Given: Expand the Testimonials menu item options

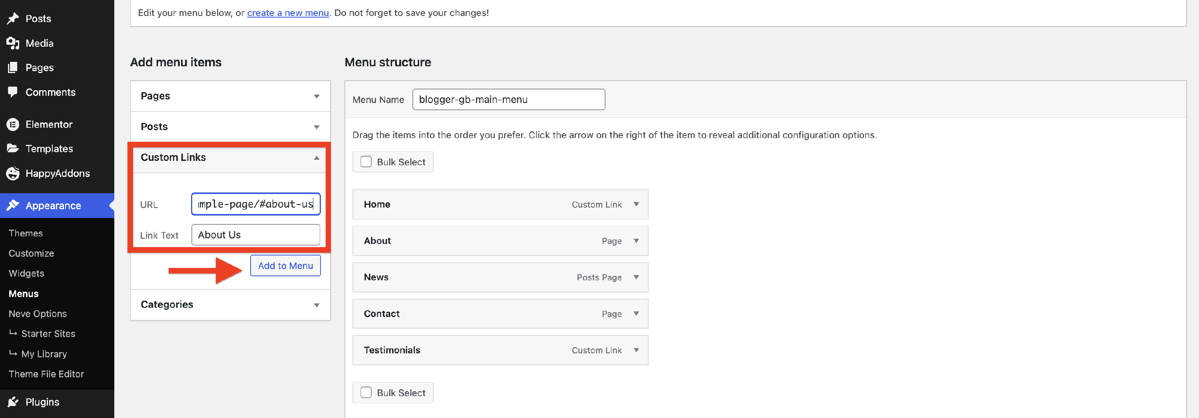Looking at the screenshot, I should point(636,350).
